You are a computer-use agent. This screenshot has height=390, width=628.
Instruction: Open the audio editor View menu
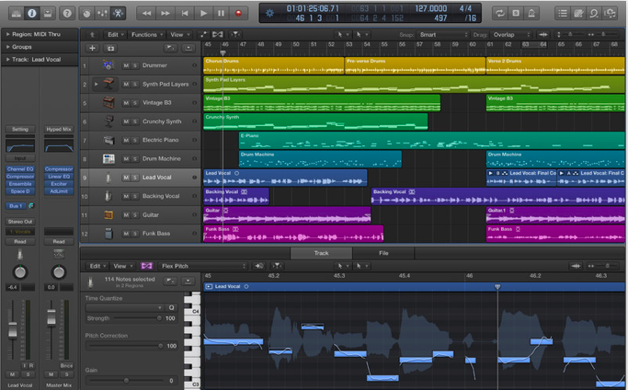(122, 266)
